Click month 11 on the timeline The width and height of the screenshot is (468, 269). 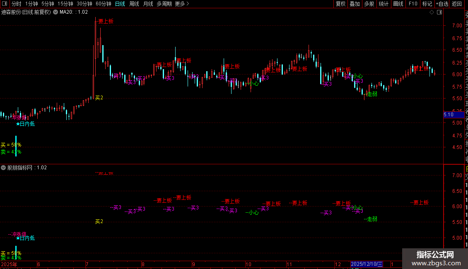[x=289, y=264]
